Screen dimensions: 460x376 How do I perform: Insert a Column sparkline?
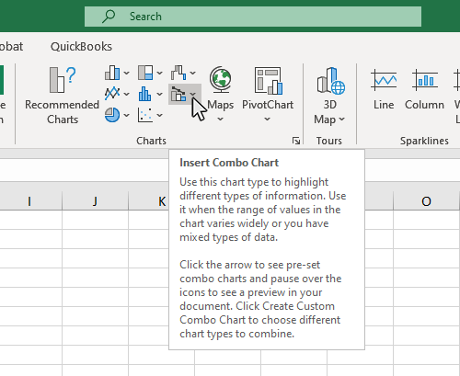click(424, 89)
